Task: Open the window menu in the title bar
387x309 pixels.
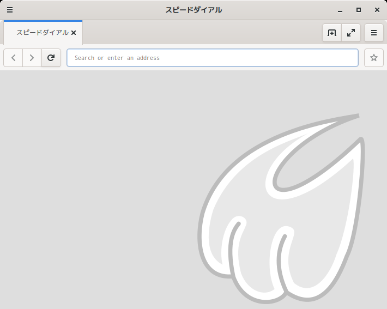Action: click(10, 10)
